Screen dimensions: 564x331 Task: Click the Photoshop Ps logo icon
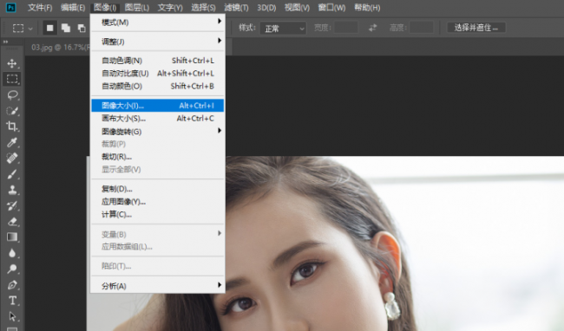[10, 8]
